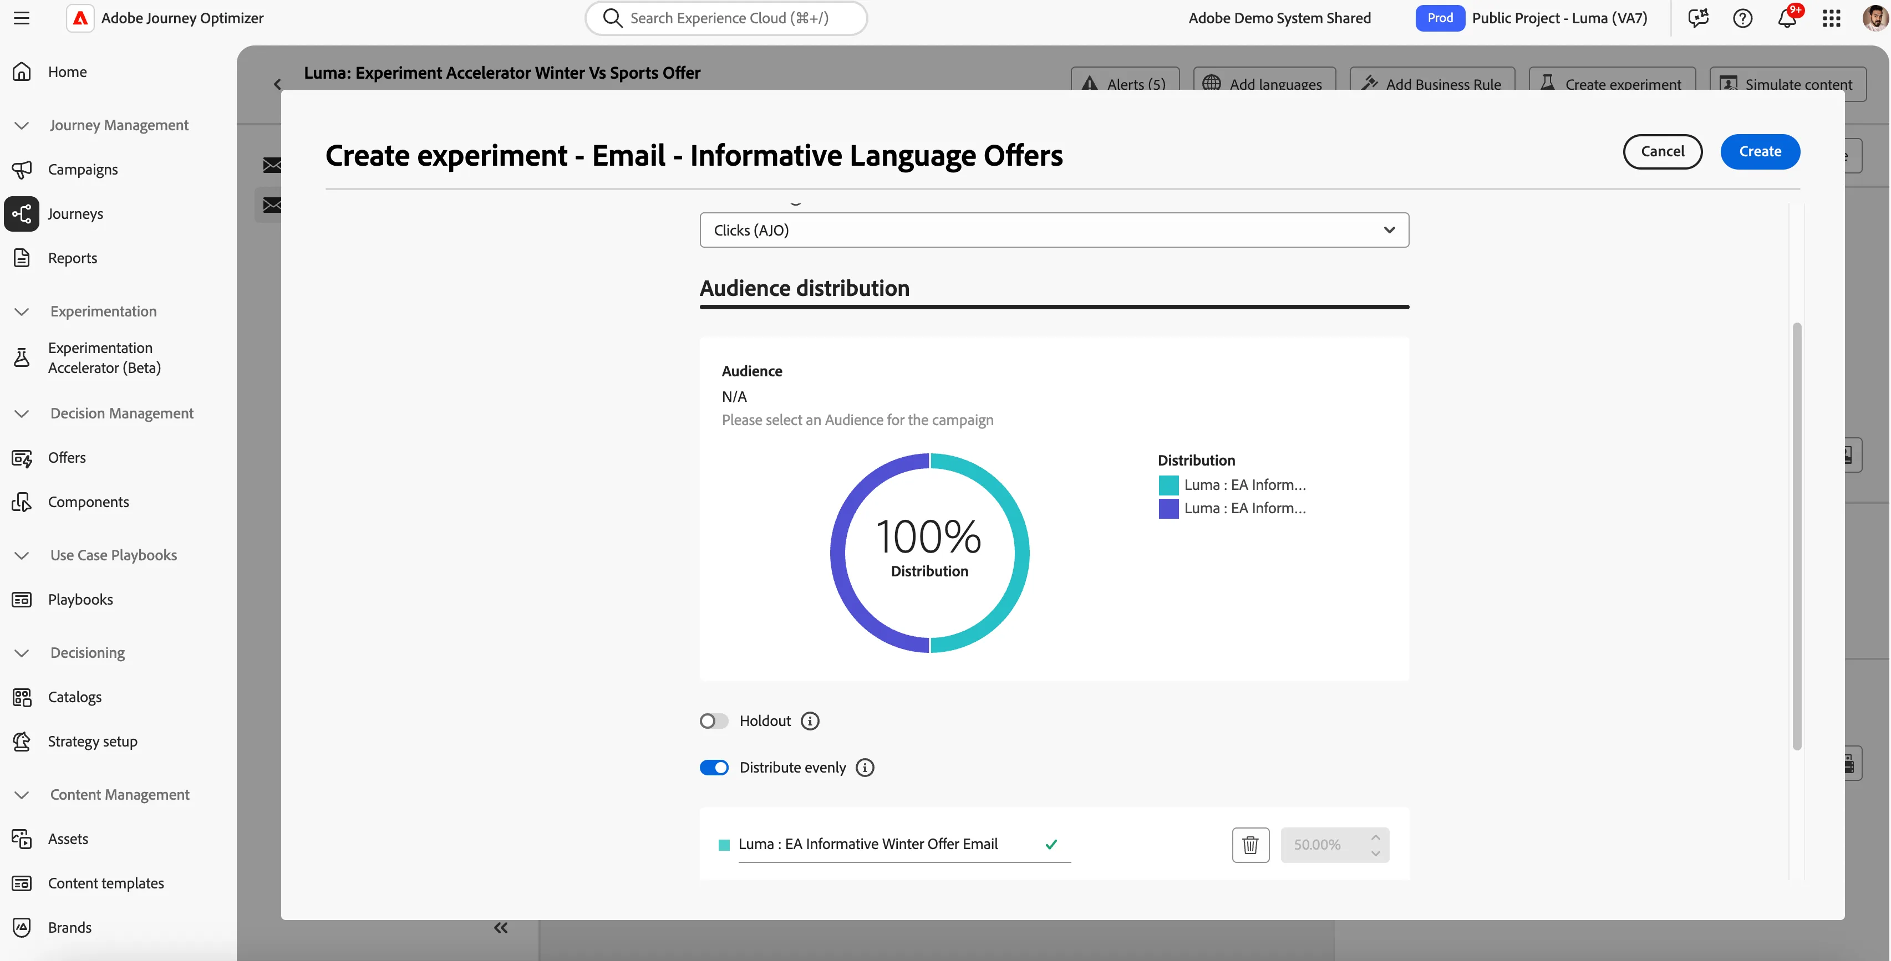
Task: Click the Offers icon
Action: click(22, 458)
